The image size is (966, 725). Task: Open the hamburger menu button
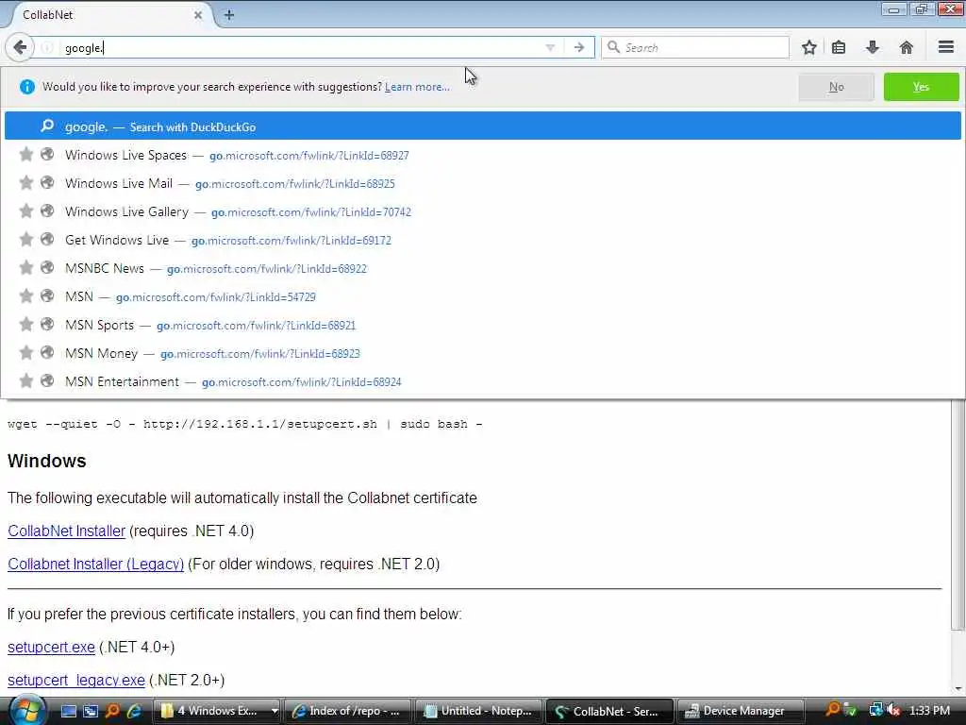[945, 47]
